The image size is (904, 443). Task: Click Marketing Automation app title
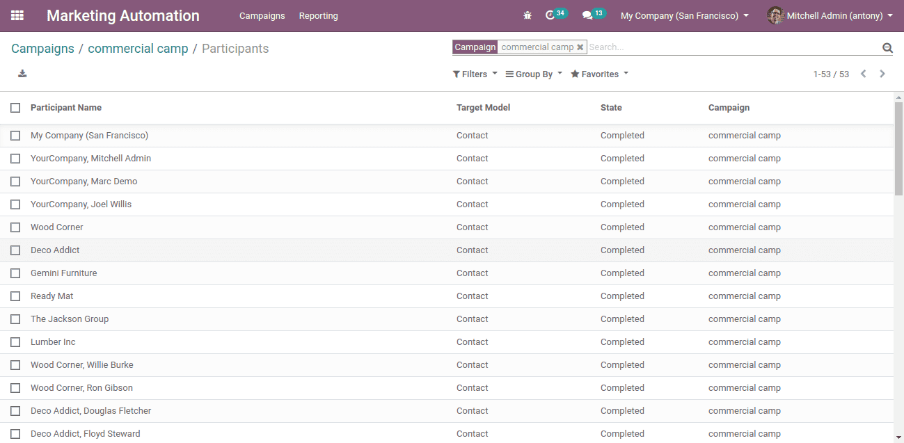(x=123, y=15)
